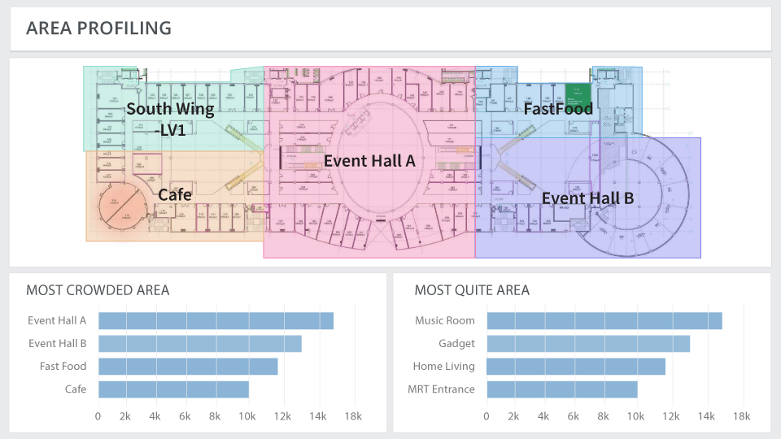
Task: Click the Home Living bar
Action: [x=576, y=367]
